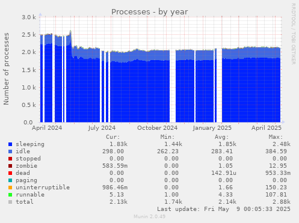Screen dimensions: 299x223
Task: Click the total minimum value 1.74k
Action: click(173, 202)
